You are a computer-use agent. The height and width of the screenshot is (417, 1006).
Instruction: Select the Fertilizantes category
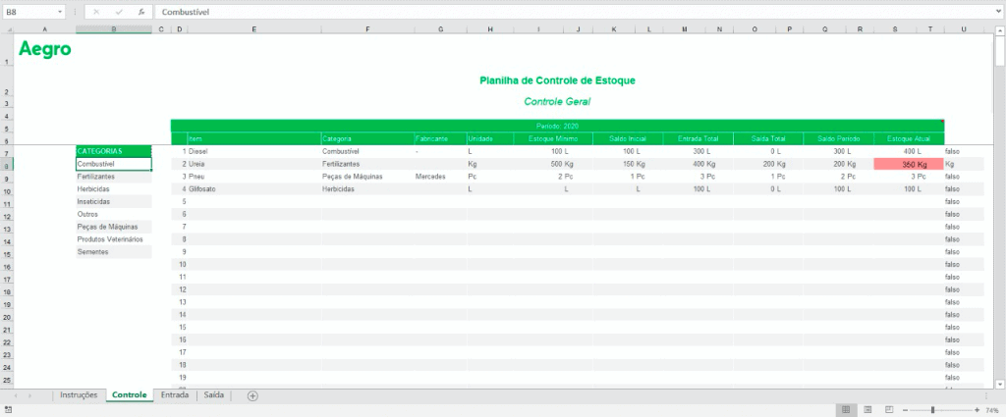(96, 177)
